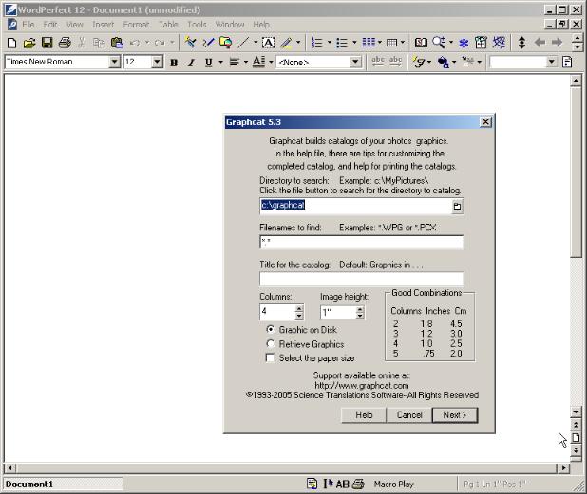Open the File menu
The width and height of the screenshot is (587, 494).
pyautogui.click(x=28, y=25)
